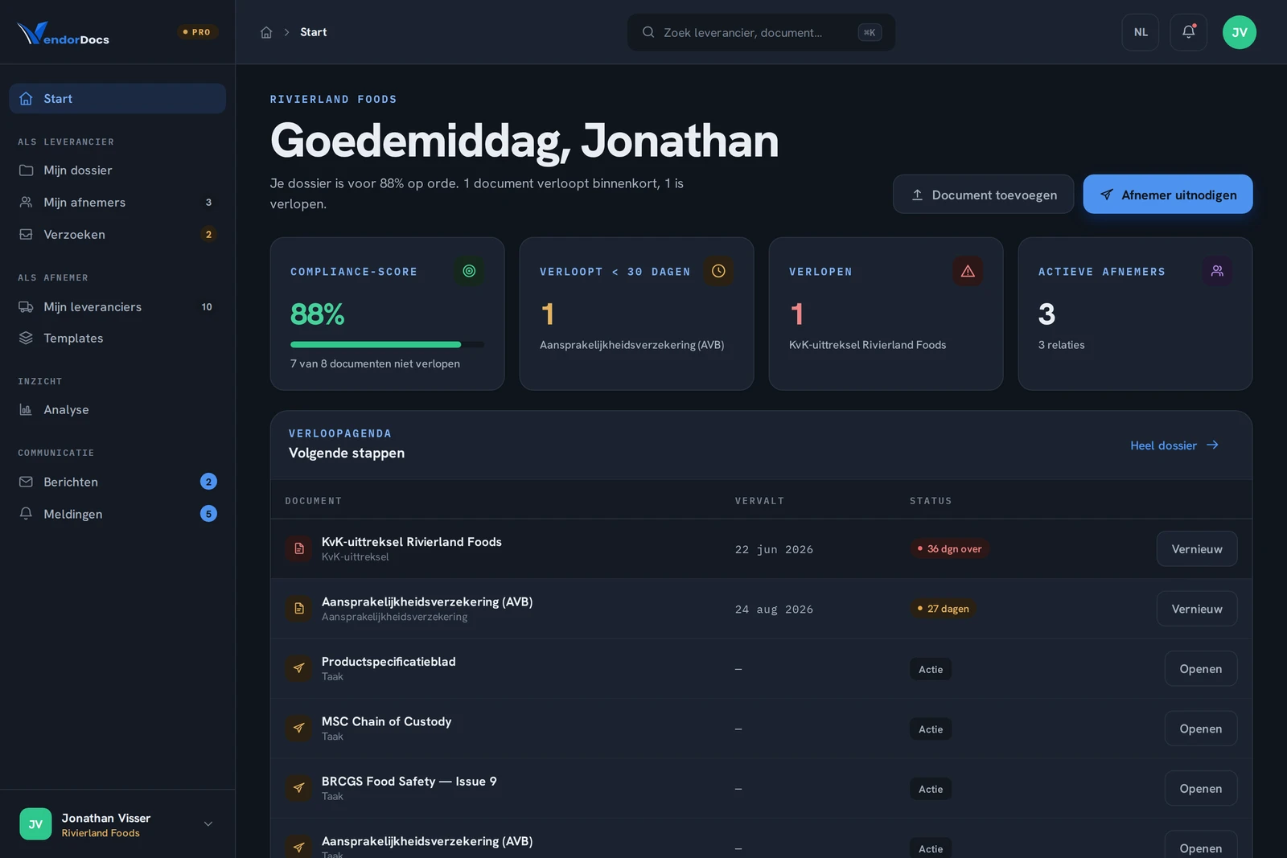Click the JV avatar in top bar
Image resolution: width=1287 pixels, height=858 pixels.
[1239, 32]
